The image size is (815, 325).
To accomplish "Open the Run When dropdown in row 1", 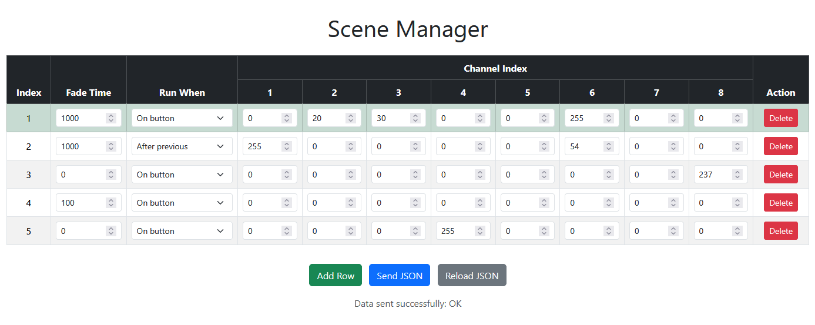I will click(182, 118).
